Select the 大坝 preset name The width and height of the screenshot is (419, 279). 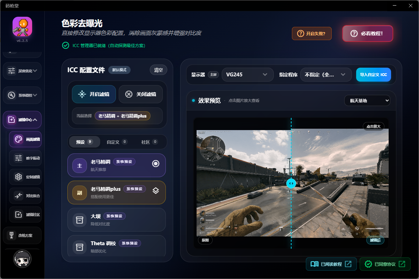click(x=96, y=216)
